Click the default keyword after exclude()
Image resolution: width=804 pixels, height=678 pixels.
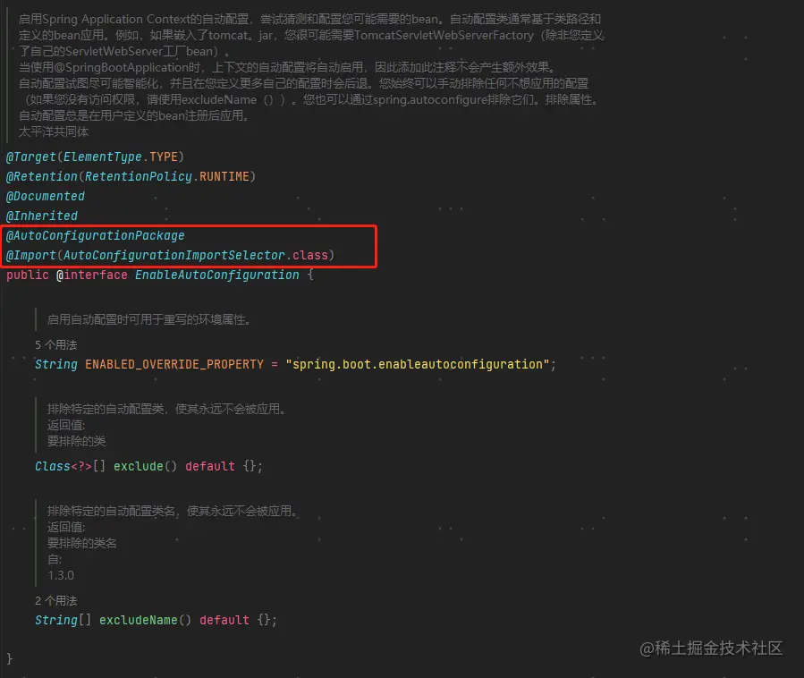click(x=210, y=467)
